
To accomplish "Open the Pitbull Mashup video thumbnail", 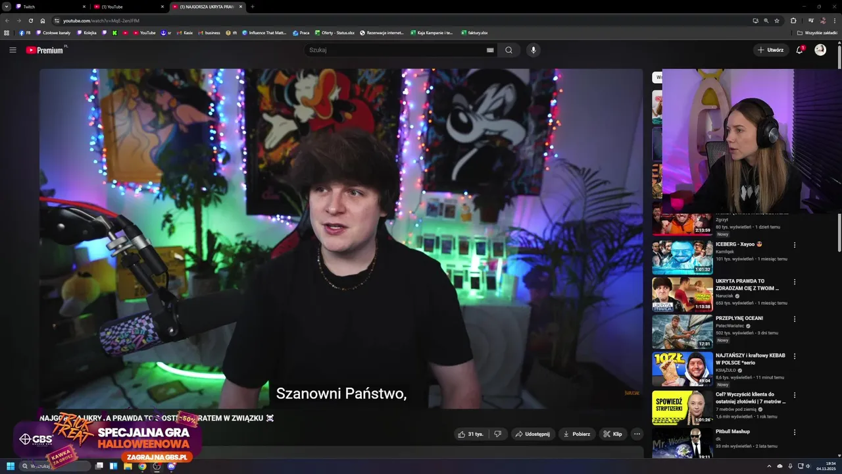I will coord(682,442).
